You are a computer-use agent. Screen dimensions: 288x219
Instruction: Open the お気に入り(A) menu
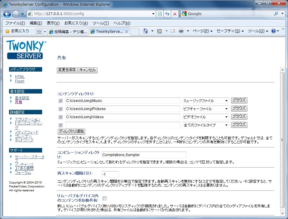76,23
